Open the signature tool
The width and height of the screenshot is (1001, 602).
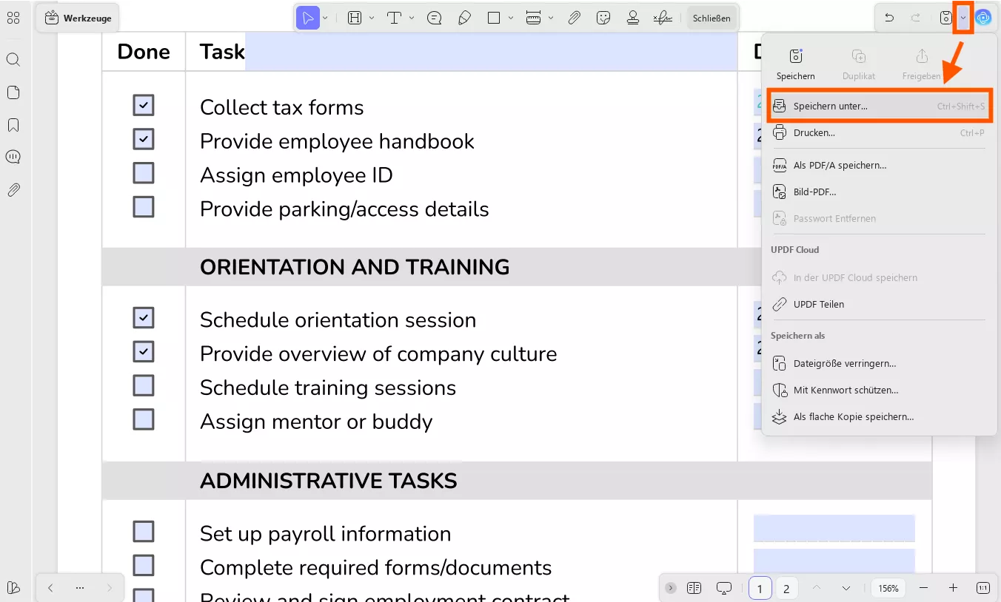click(x=663, y=18)
